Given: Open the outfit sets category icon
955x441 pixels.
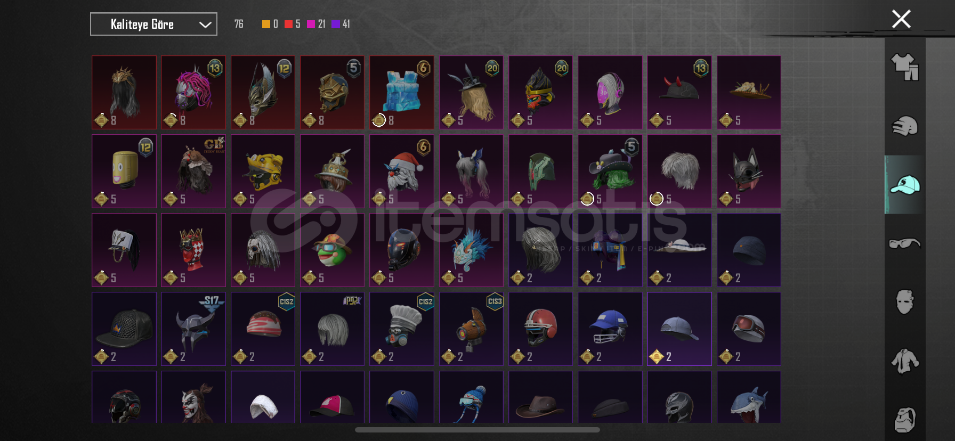Looking at the screenshot, I should coord(905,67).
